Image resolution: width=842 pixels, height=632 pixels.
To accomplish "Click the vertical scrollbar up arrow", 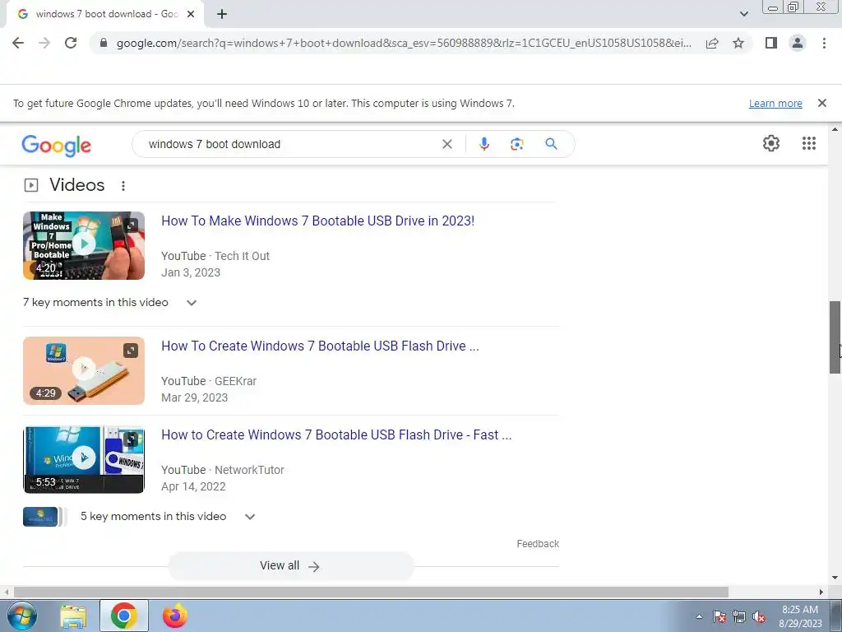I will pyautogui.click(x=835, y=129).
